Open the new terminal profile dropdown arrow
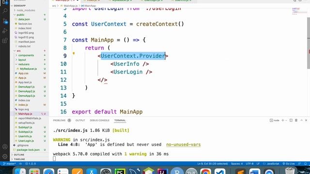The width and height of the screenshot is (310, 174). (286, 120)
